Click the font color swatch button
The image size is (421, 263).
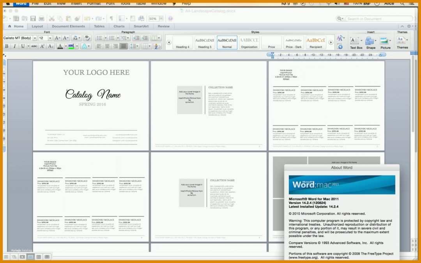click(x=60, y=46)
